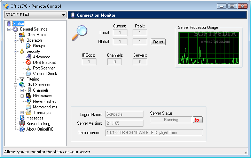Close the OfficeIRC Remote Control window
Viewport: 251px width, 158px height.
(242, 6)
